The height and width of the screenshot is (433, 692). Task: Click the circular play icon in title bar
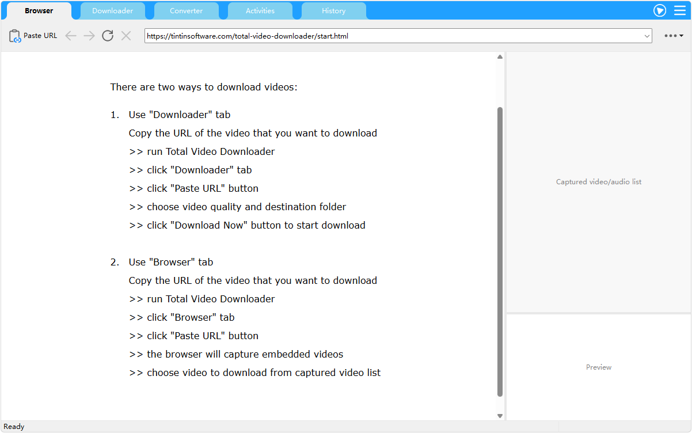(660, 10)
